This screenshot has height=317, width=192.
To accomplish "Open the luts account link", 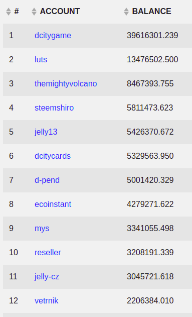I will (41, 60).
